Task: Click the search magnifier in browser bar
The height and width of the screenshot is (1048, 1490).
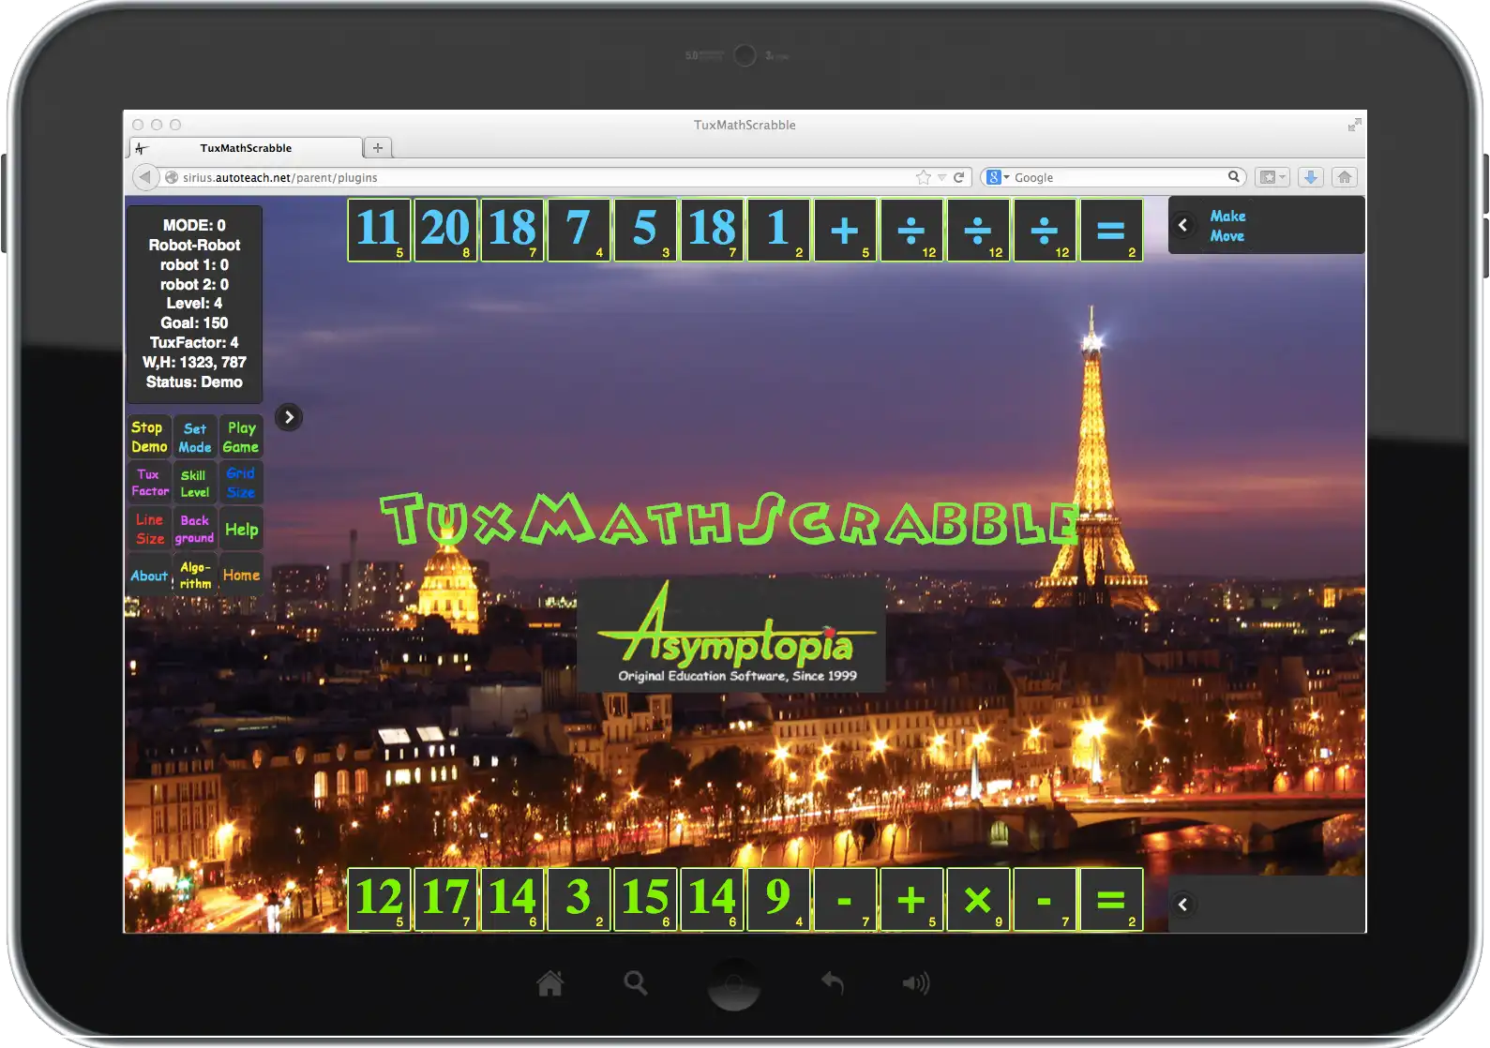Action: point(1234,176)
